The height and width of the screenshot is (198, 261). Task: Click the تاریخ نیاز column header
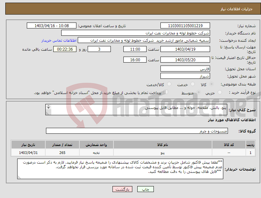pos(28,145)
